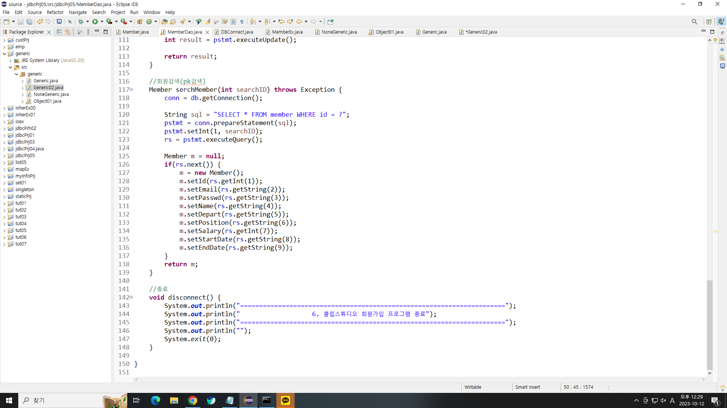The height and width of the screenshot is (408, 727).
Task: Open Chrome from the Windows taskbar
Action: coord(193,400)
